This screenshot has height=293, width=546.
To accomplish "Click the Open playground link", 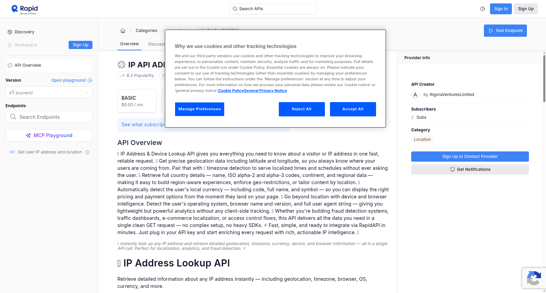I will click(72, 80).
